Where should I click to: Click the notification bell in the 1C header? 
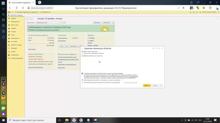point(190,12)
